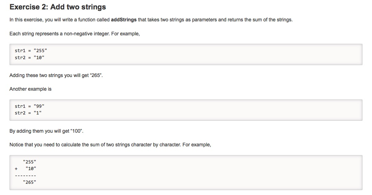Click str2 = "1" code line
Screen dimensions: 372x195
pos(28,113)
